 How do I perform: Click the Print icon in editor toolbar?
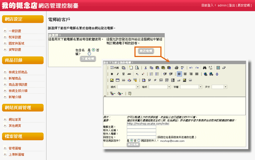(x=176, y=68)
